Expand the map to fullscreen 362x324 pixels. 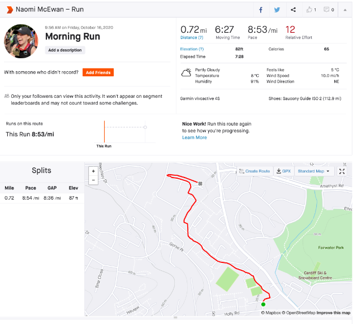point(342,171)
